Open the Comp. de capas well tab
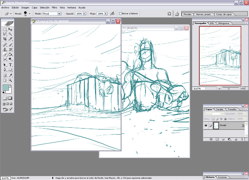Screen dimensions: 249x180 (224, 14)
